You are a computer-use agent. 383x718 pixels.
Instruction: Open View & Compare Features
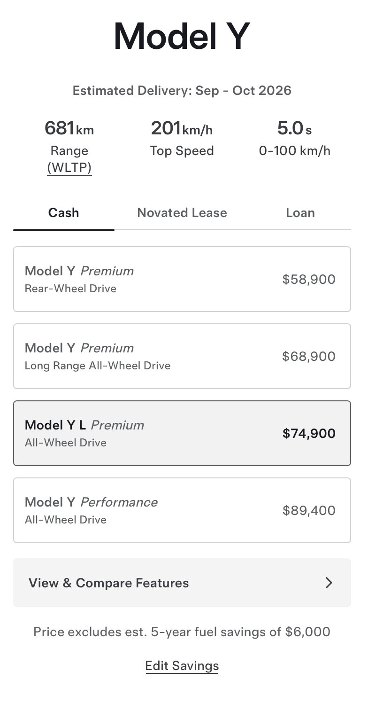[182, 583]
